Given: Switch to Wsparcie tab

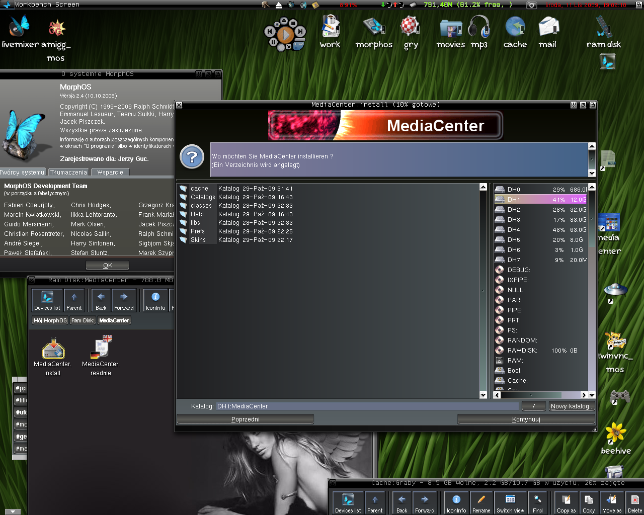Looking at the screenshot, I should (110, 172).
